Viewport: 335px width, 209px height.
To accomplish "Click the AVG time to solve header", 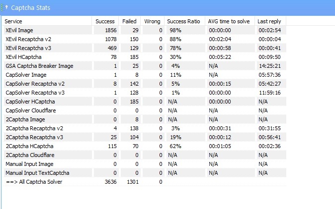I will pyautogui.click(x=230, y=21).
